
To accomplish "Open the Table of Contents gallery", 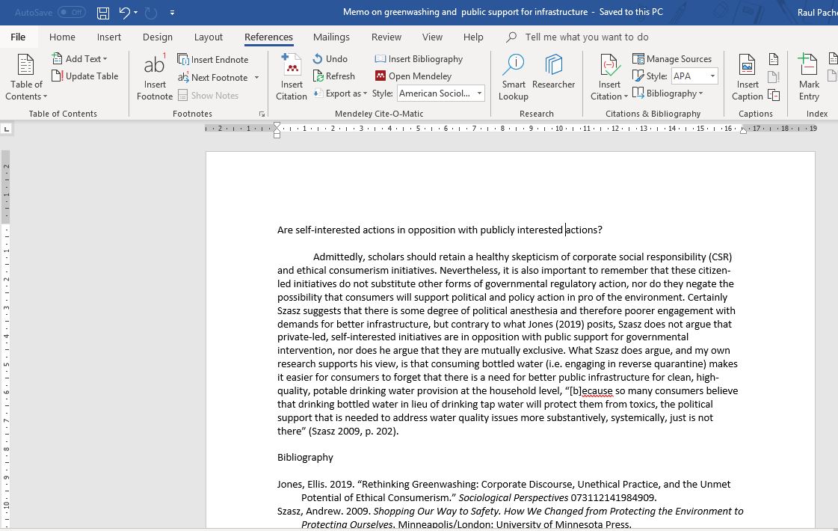I will click(26, 78).
